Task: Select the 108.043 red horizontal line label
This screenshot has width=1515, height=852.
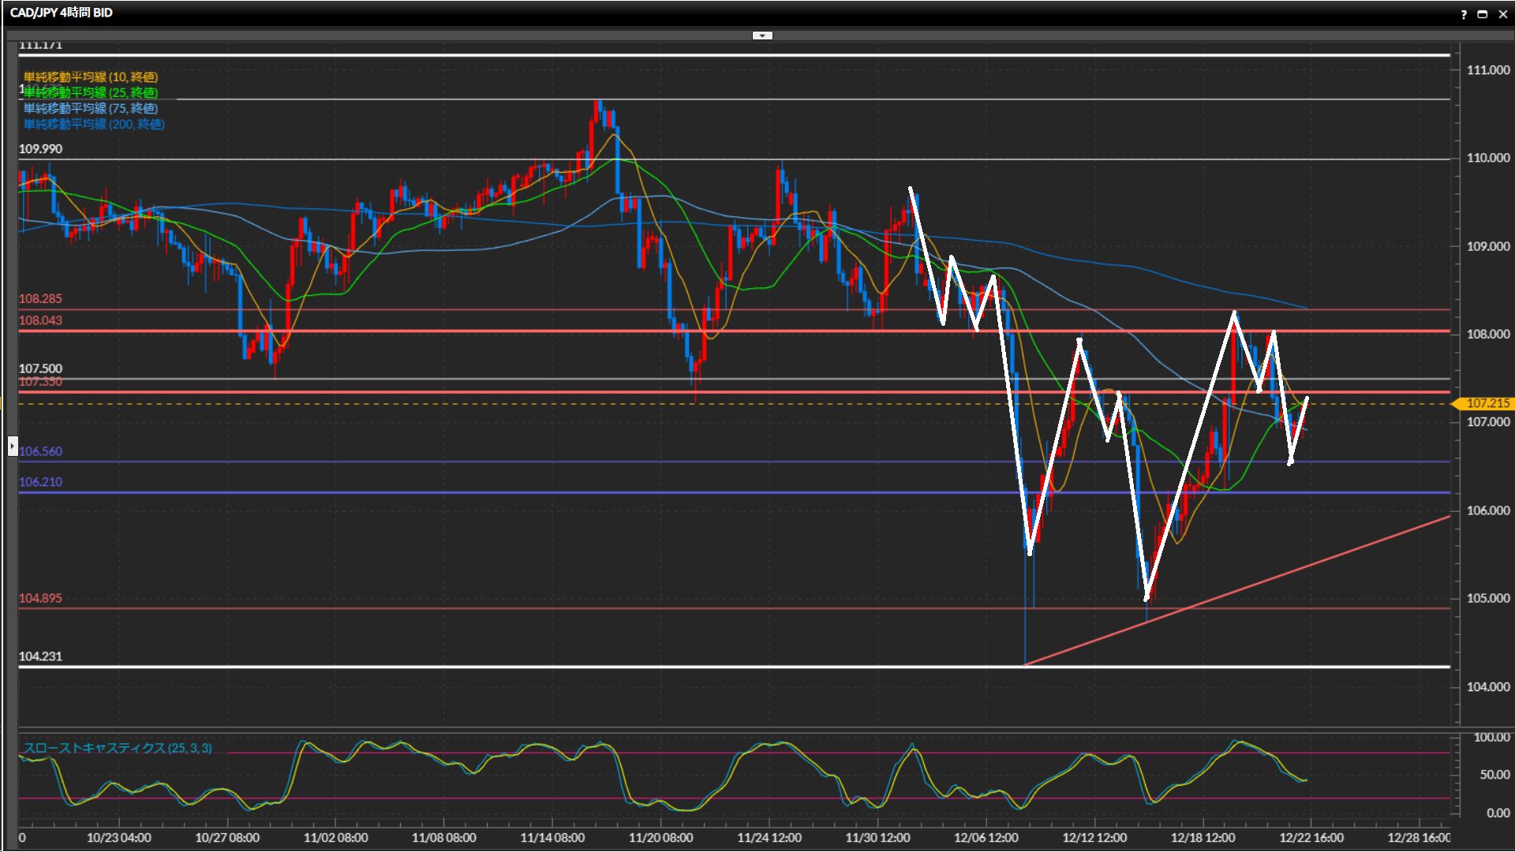Action: (40, 320)
